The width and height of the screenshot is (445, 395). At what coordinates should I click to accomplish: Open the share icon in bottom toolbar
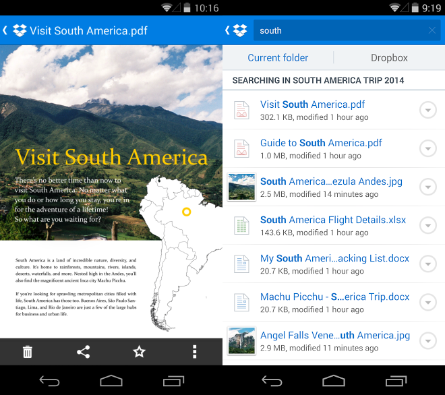(83, 352)
